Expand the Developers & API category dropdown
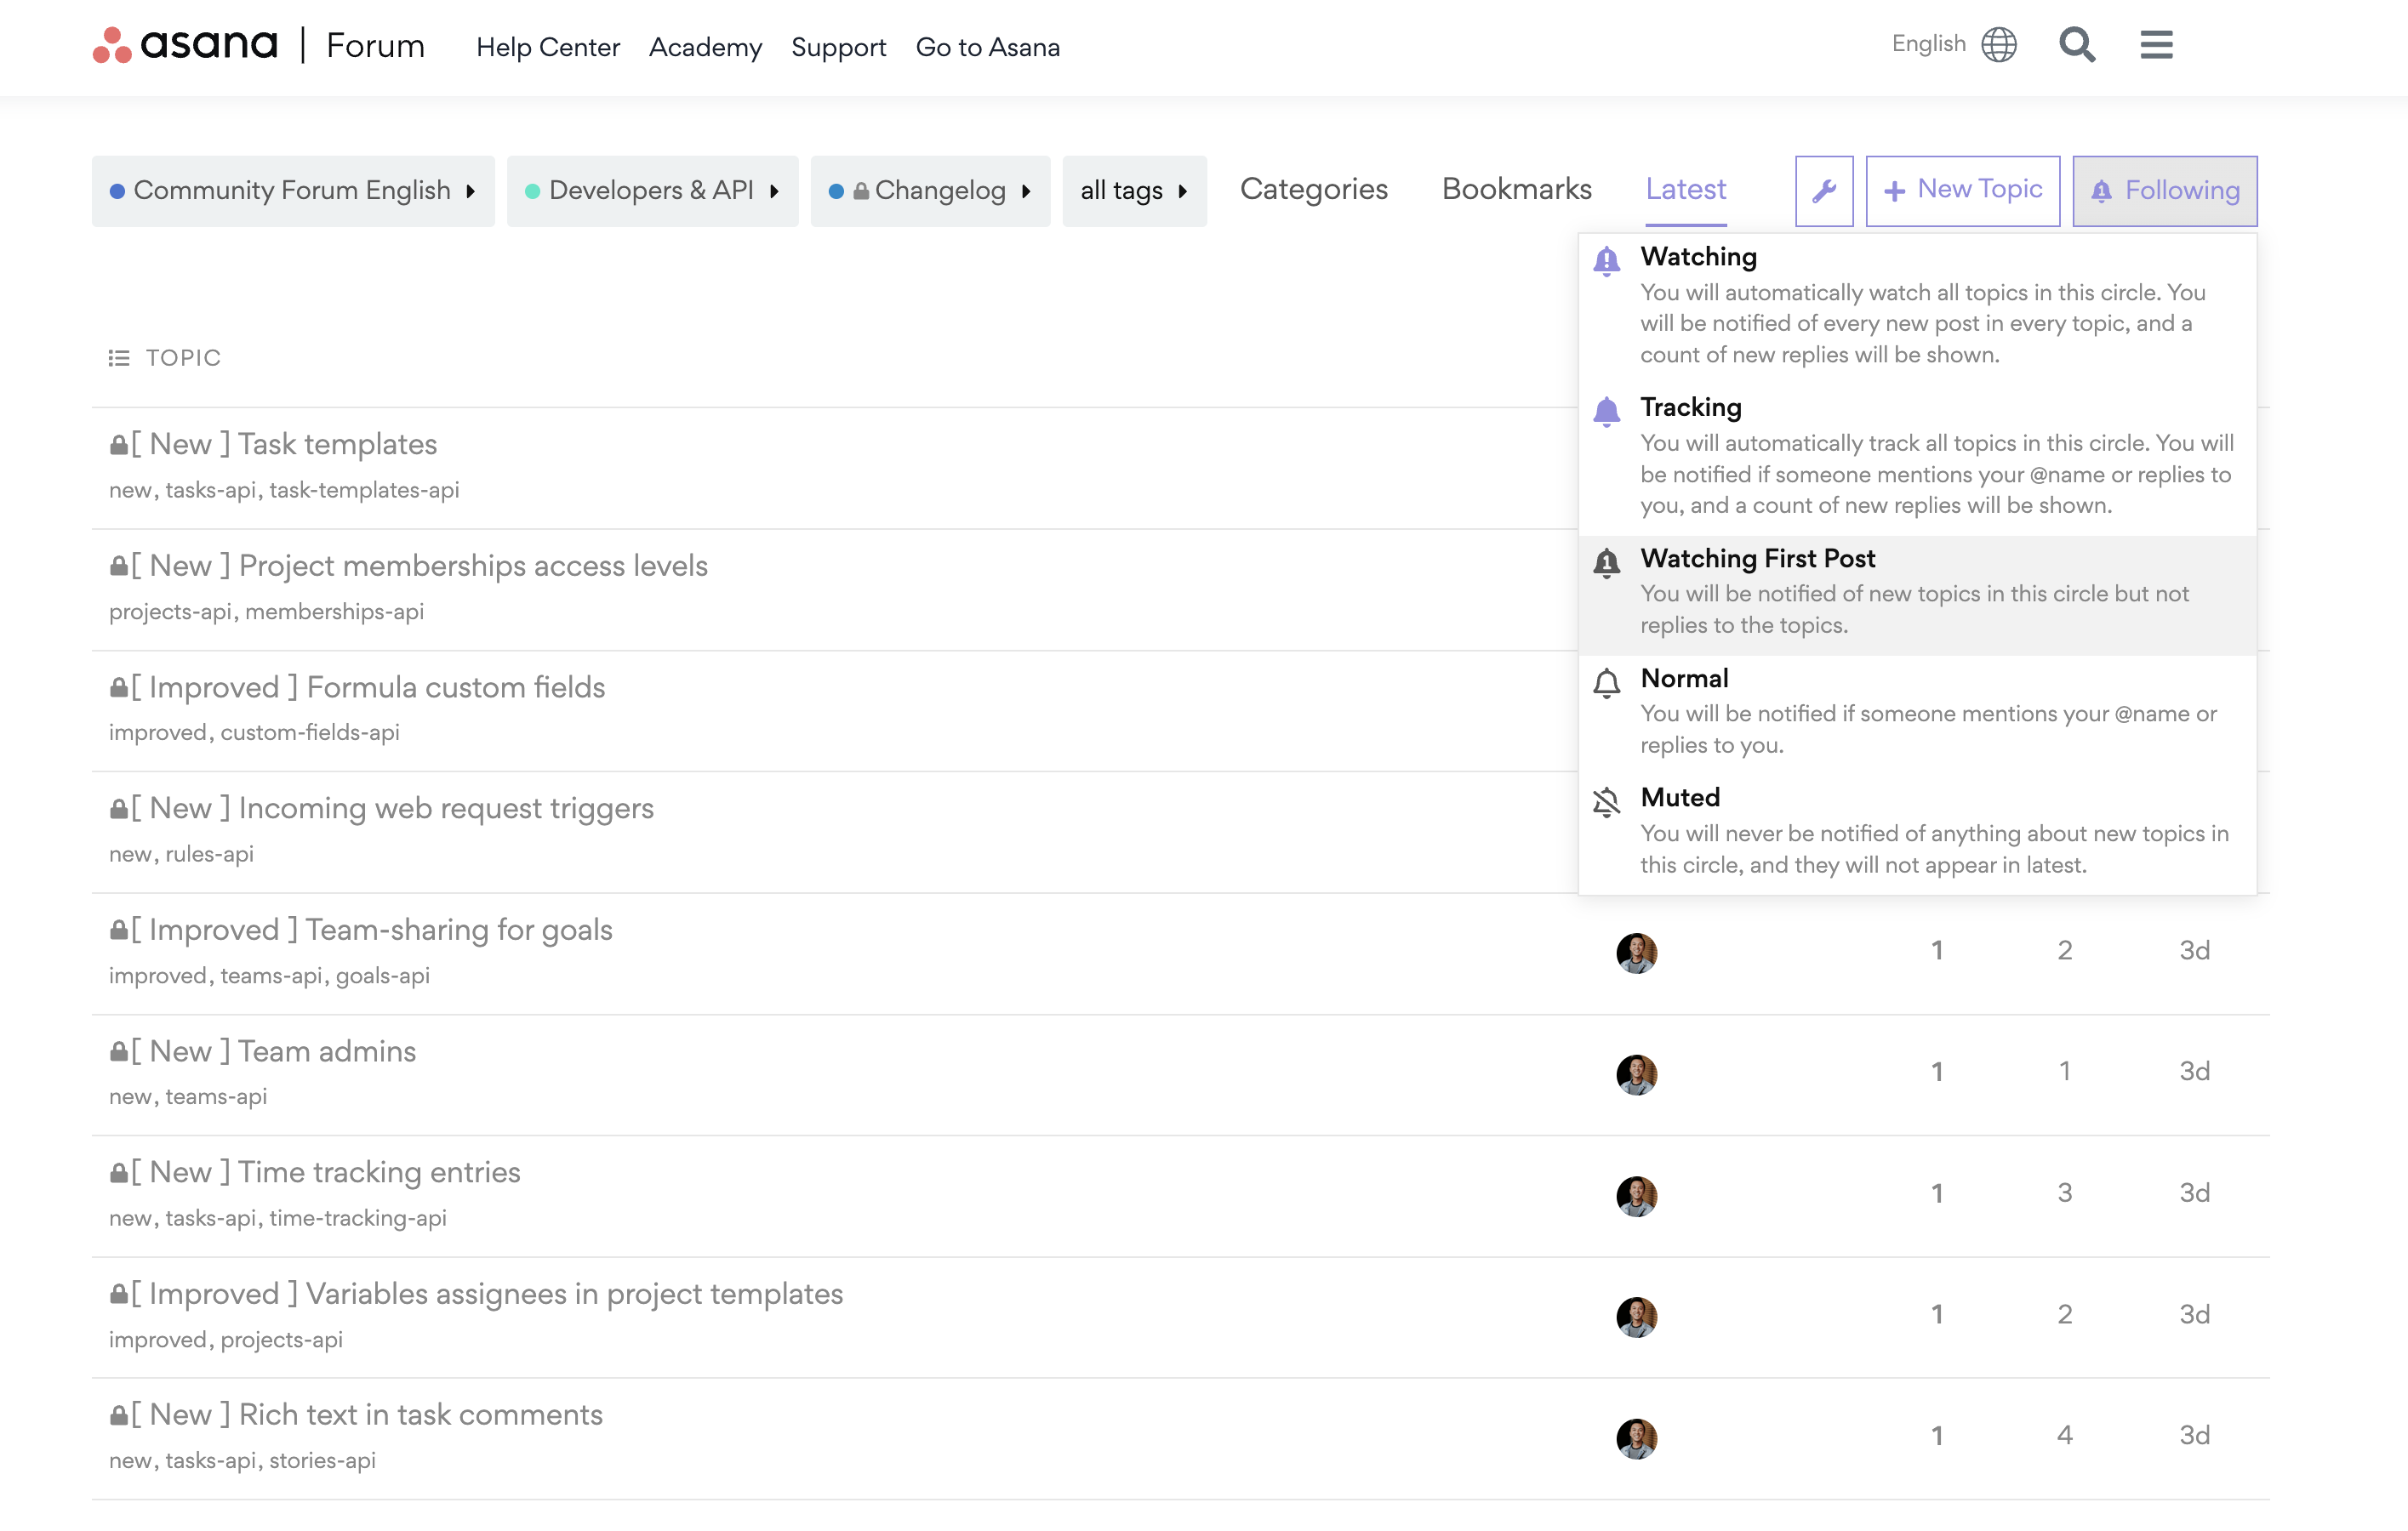 pos(652,191)
